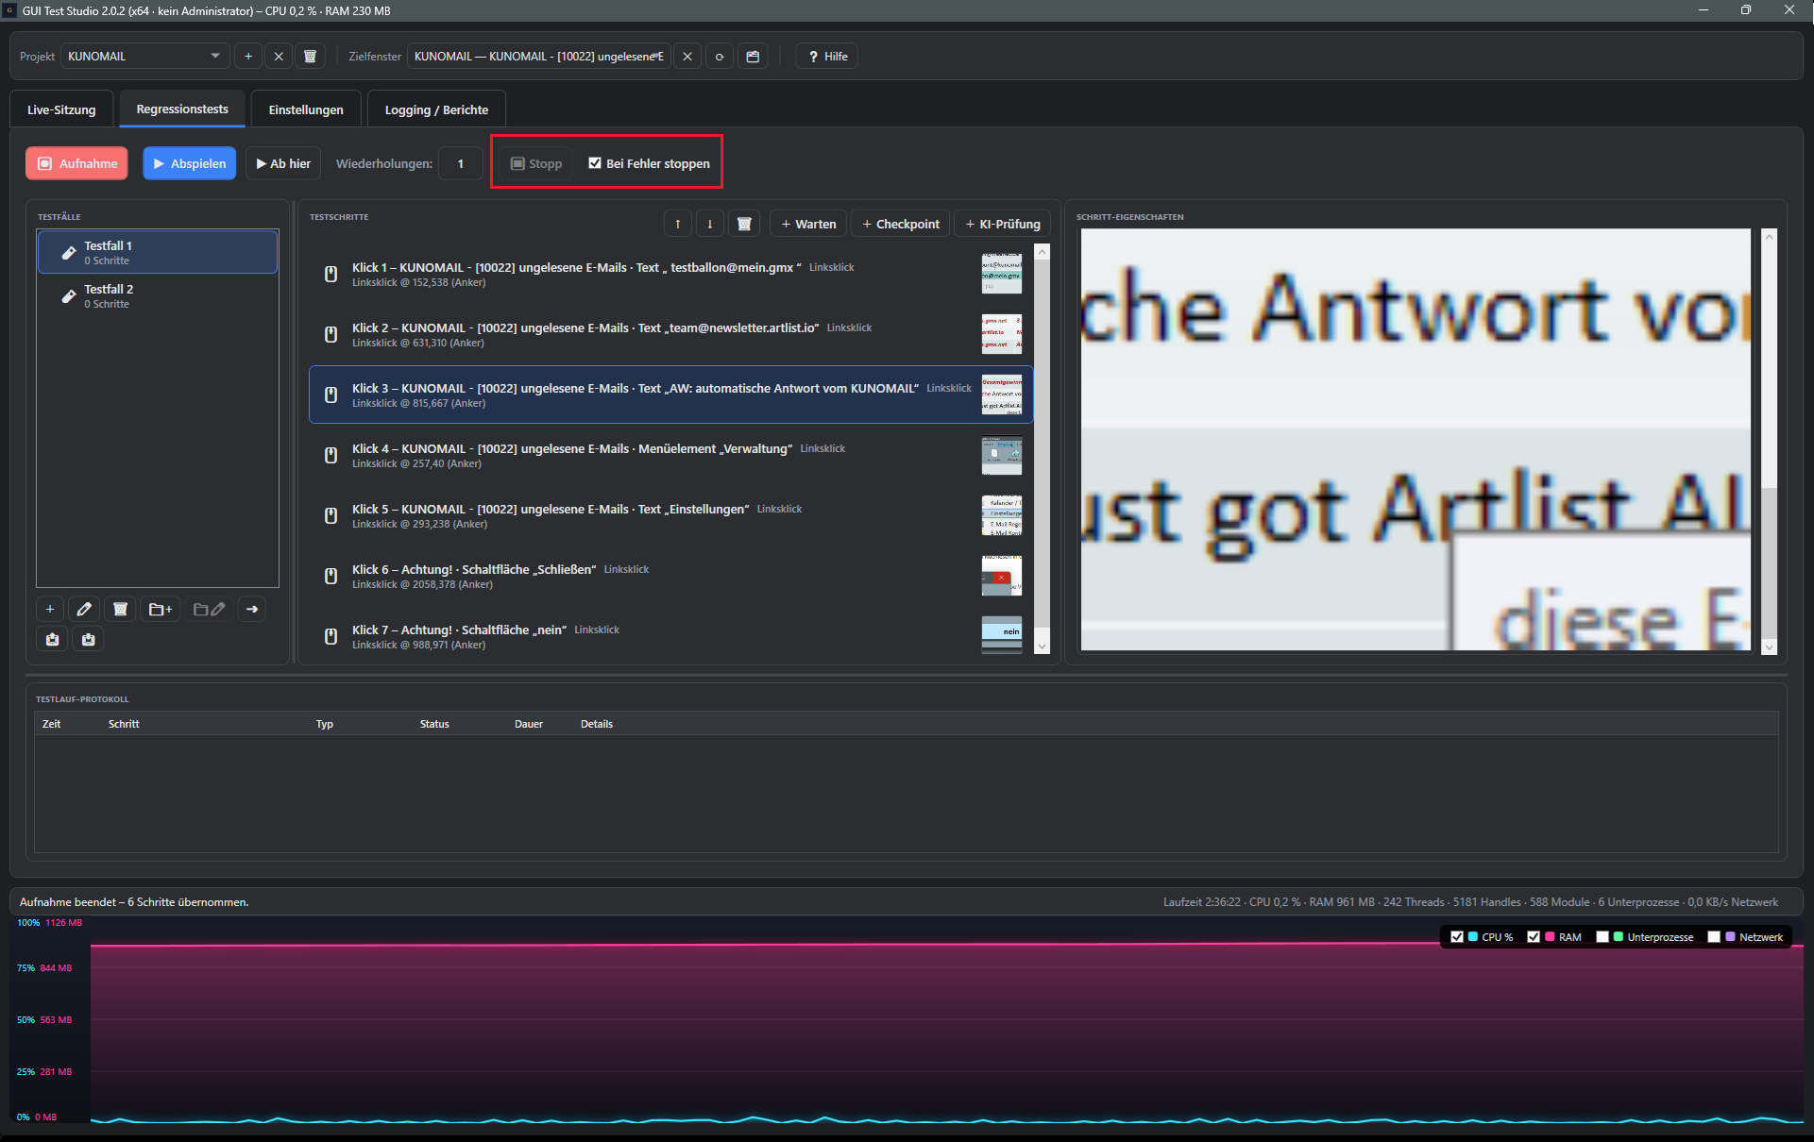Open the Projekt KUNOMAIL dropdown
Image resolution: width=1814 pixels, height=1142 pixels.
pos(145,57)
